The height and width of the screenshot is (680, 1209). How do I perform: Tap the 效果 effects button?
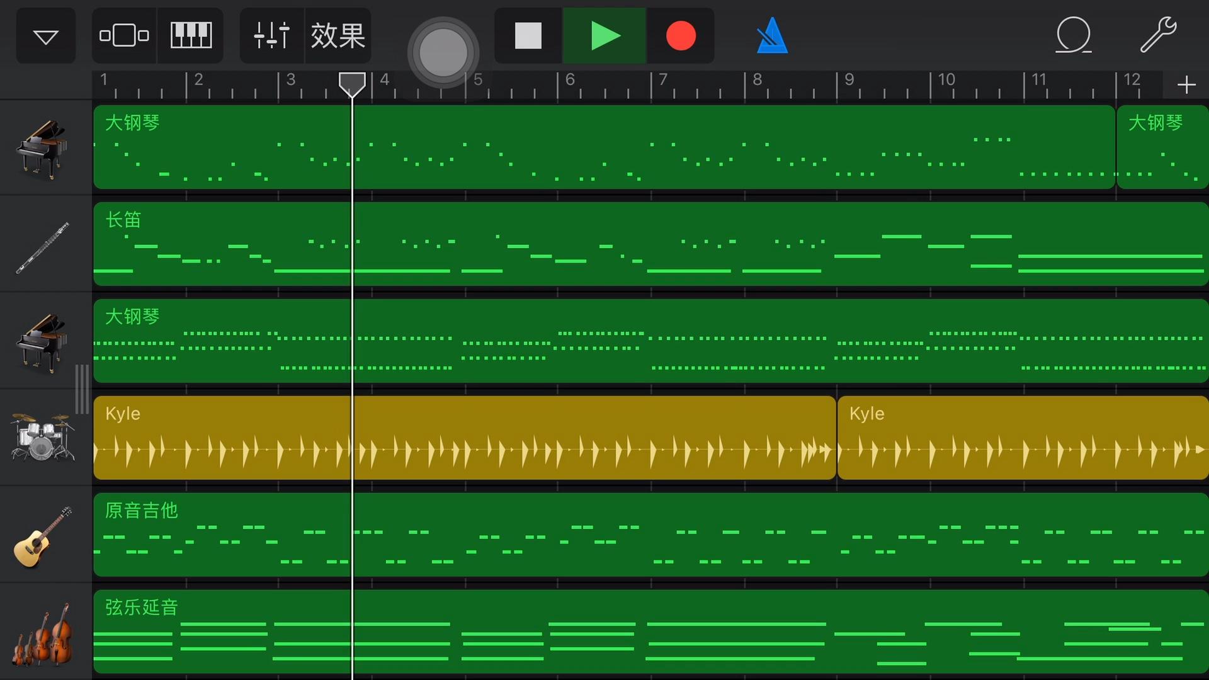pos(338,36)
